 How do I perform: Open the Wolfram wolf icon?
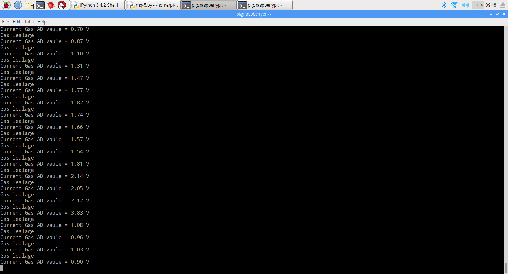coord(62,5)
